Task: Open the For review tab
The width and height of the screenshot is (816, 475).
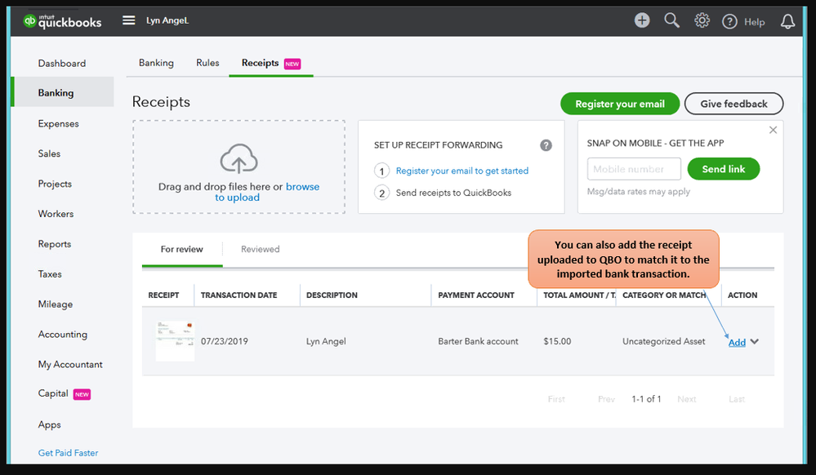Action: click(x=181, y=249)
